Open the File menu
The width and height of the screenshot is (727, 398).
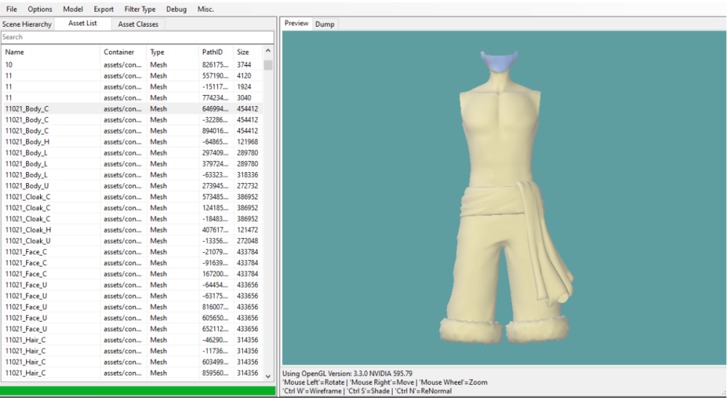[11, 9]
